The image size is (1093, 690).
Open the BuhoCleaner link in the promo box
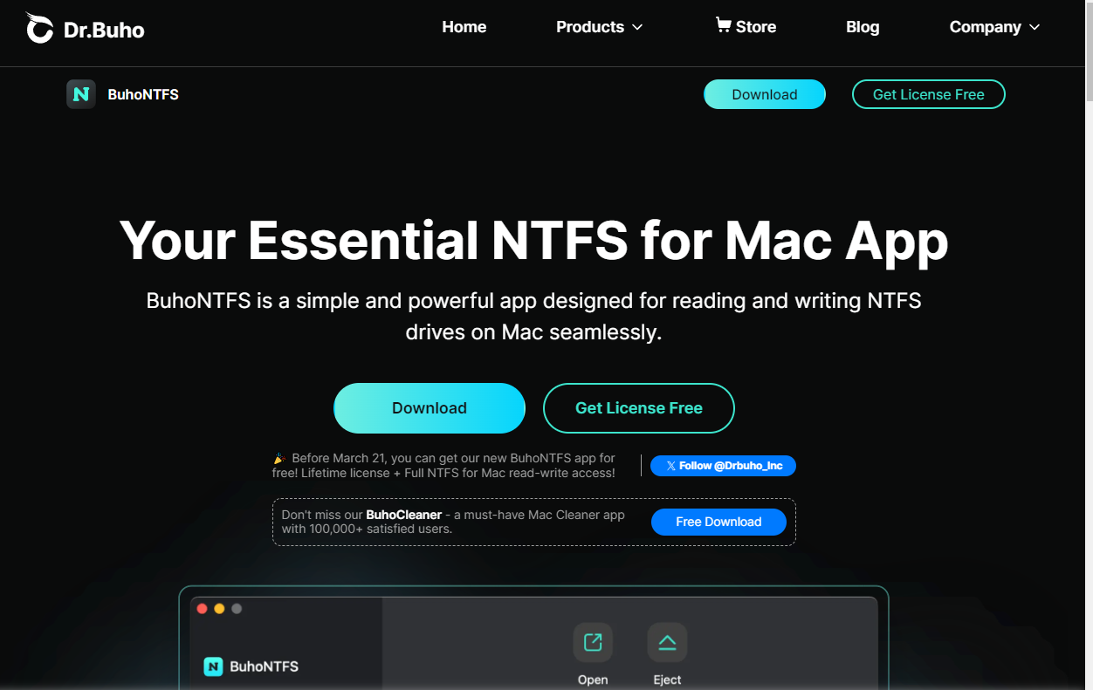pyautogui.click(x=403, y=515)
